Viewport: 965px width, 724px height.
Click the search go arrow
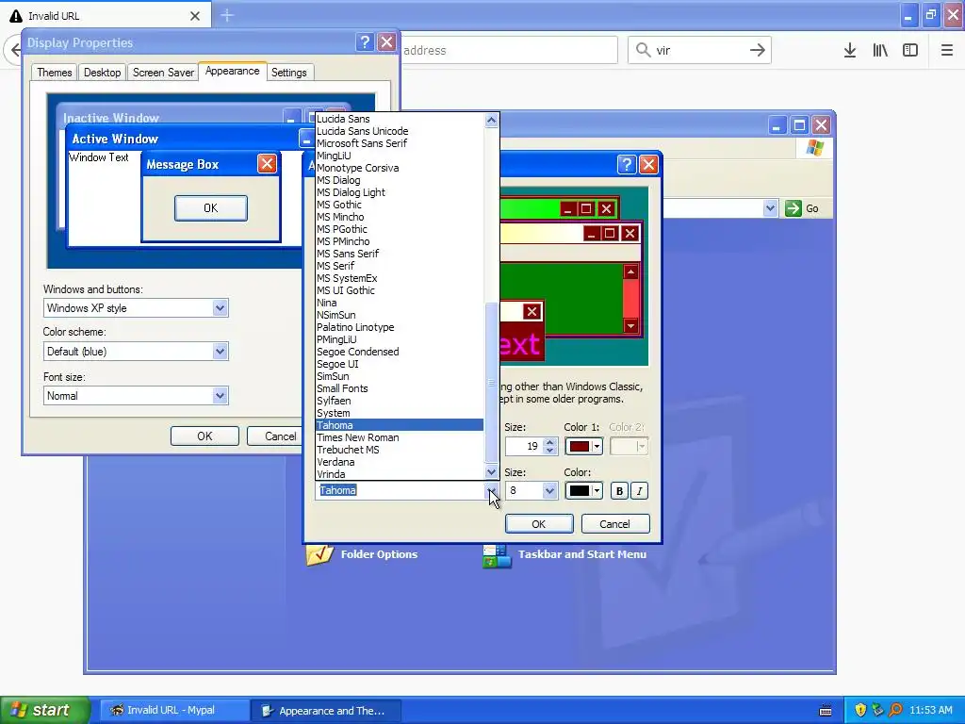[757, 51]
